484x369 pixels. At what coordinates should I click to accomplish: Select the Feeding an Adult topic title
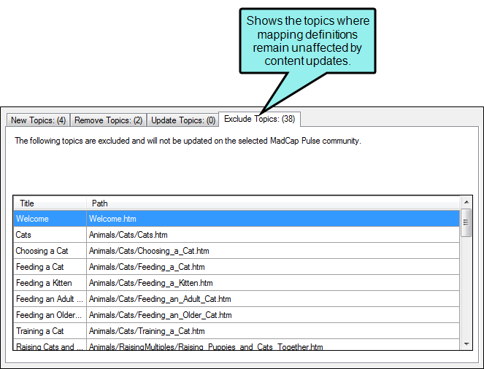pyautogui.click(x=48, y=299)
